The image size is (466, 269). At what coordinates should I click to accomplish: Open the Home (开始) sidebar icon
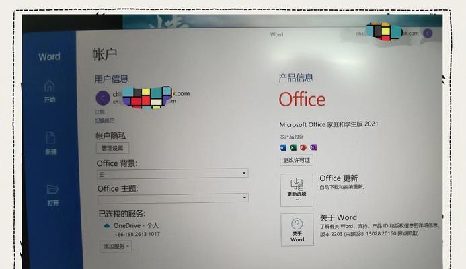point(49,86)
